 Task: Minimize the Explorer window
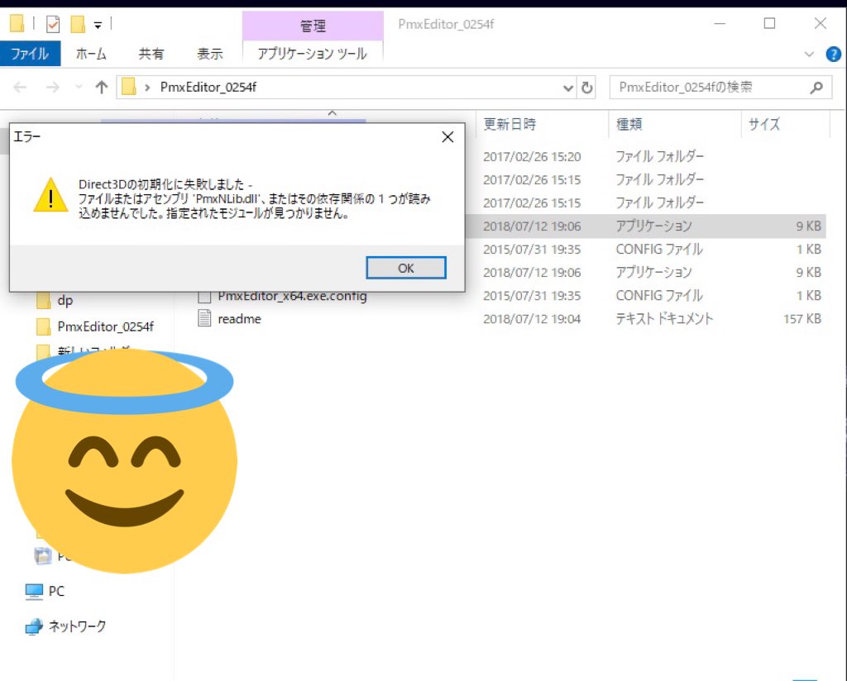point(720,24)
